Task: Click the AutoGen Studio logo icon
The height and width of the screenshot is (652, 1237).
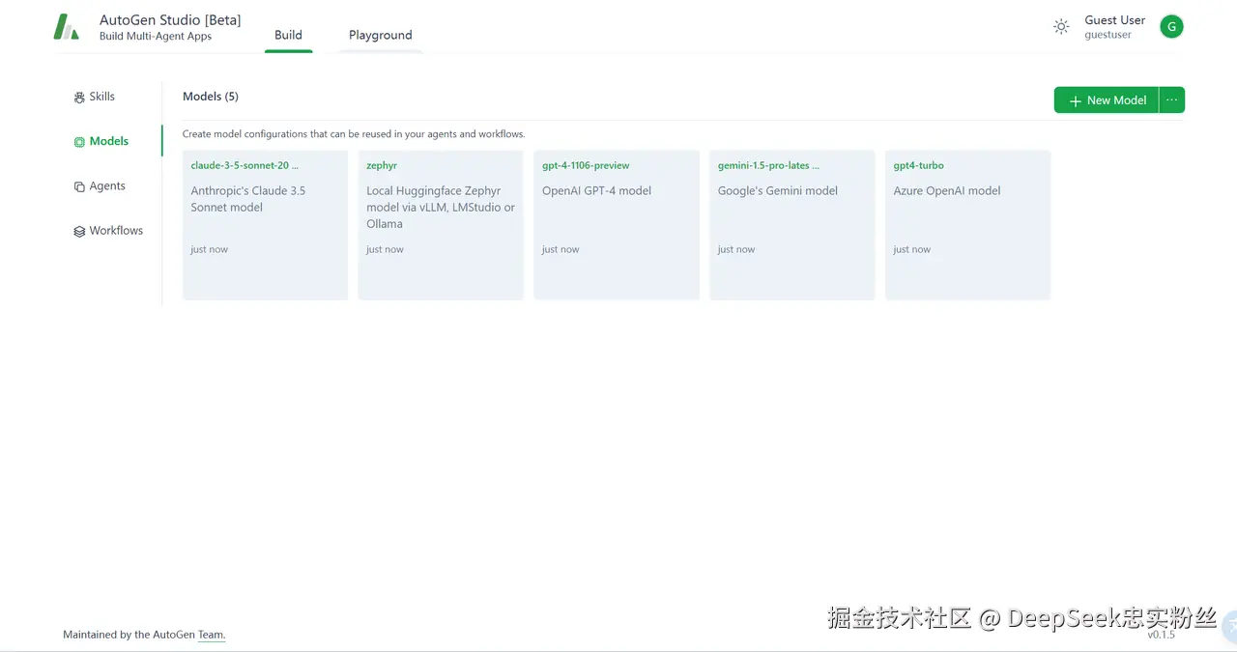Action: point(67,27)
